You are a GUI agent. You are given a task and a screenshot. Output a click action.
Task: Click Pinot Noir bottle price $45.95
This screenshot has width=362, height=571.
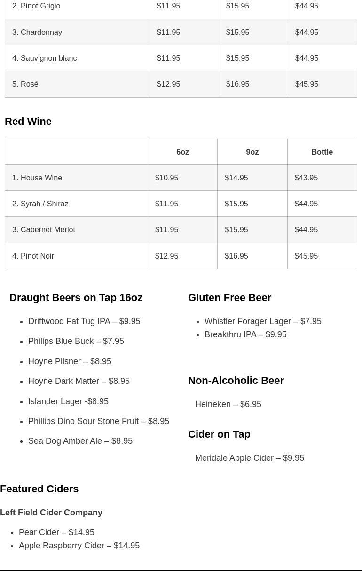click(306, 256)
